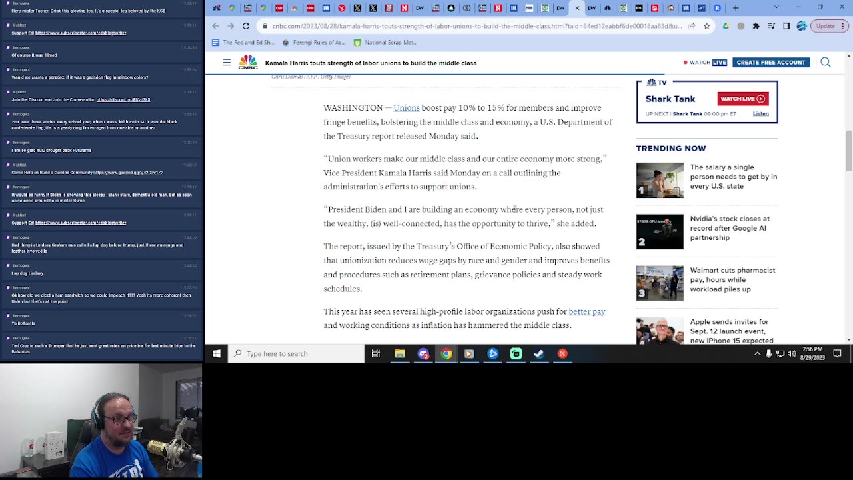Open Task View on the taskbar

pyautogui.click(x=376, y=354)
